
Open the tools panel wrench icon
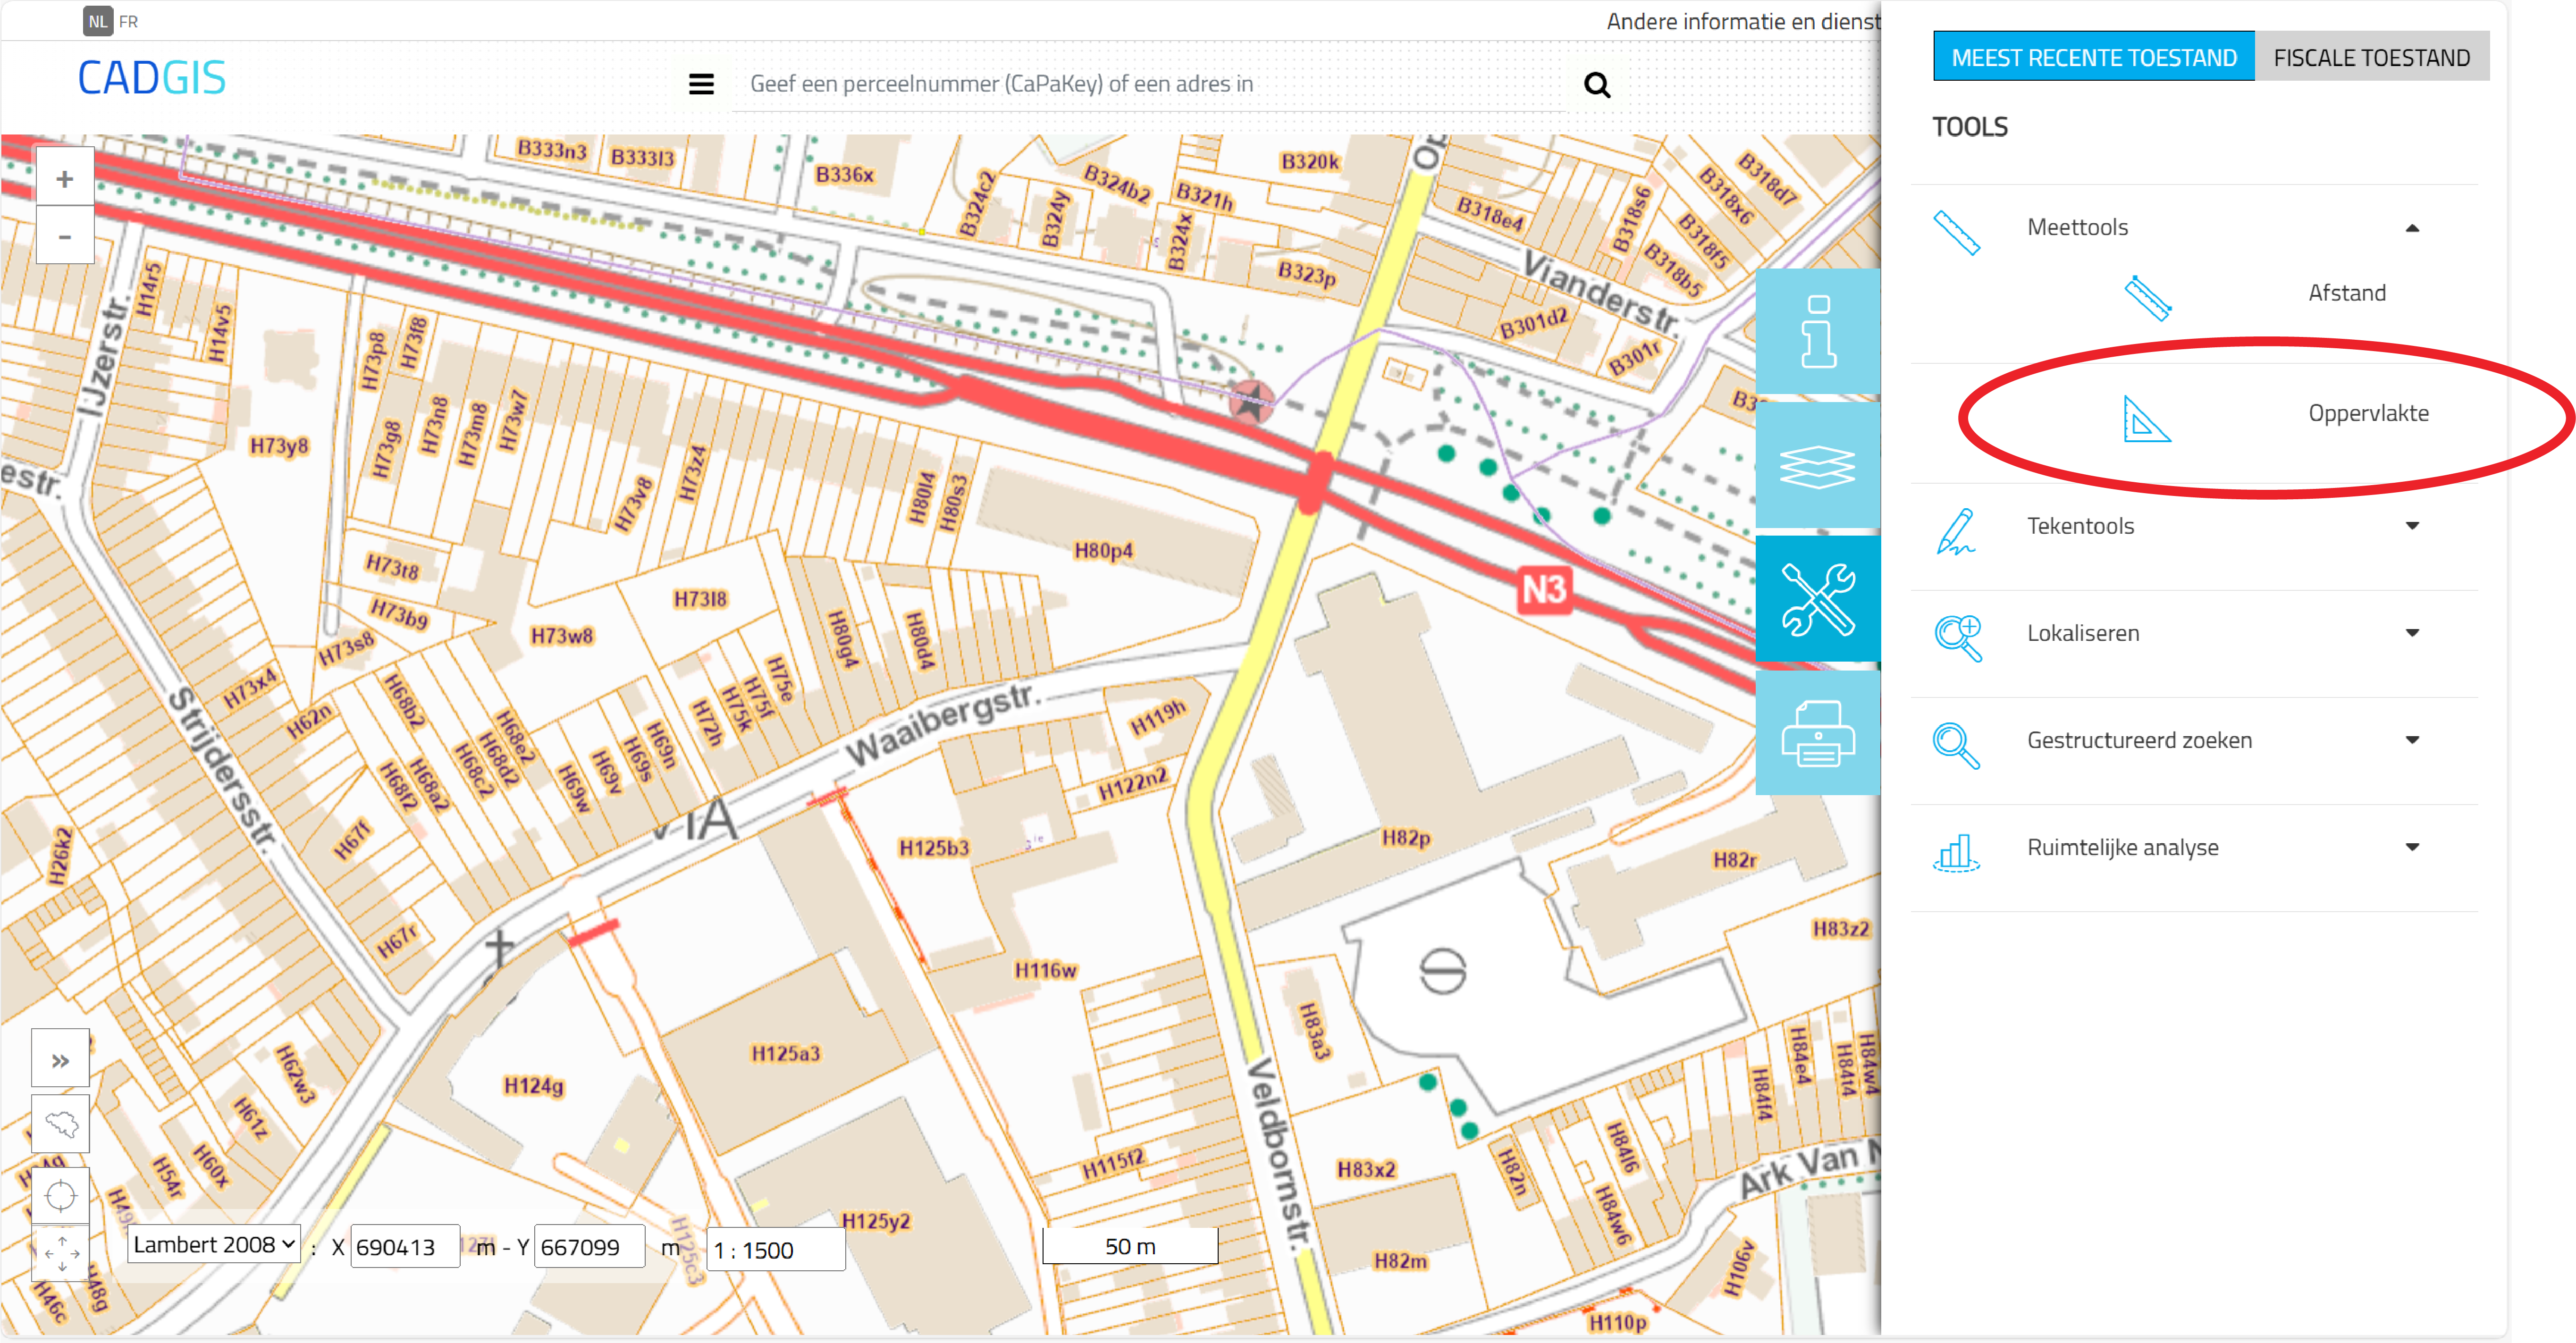click(x=1817, y=599)
